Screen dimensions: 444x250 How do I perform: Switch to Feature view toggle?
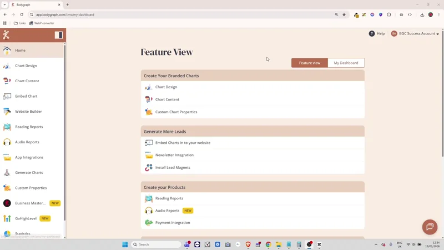pyautogui.click(x=309, y=63)
